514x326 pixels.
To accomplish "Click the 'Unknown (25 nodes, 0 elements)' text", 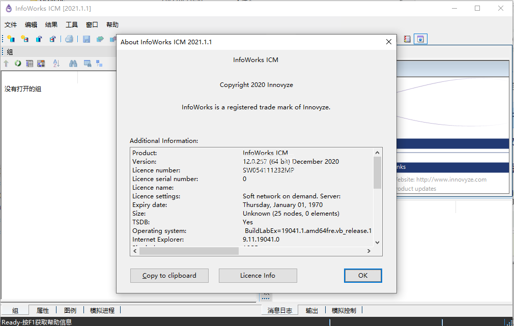I will pos(291,214).
